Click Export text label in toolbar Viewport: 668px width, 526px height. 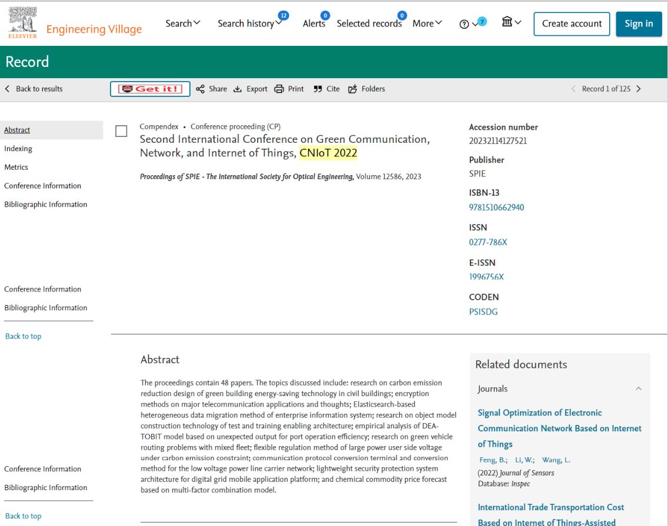coord(257,89)
